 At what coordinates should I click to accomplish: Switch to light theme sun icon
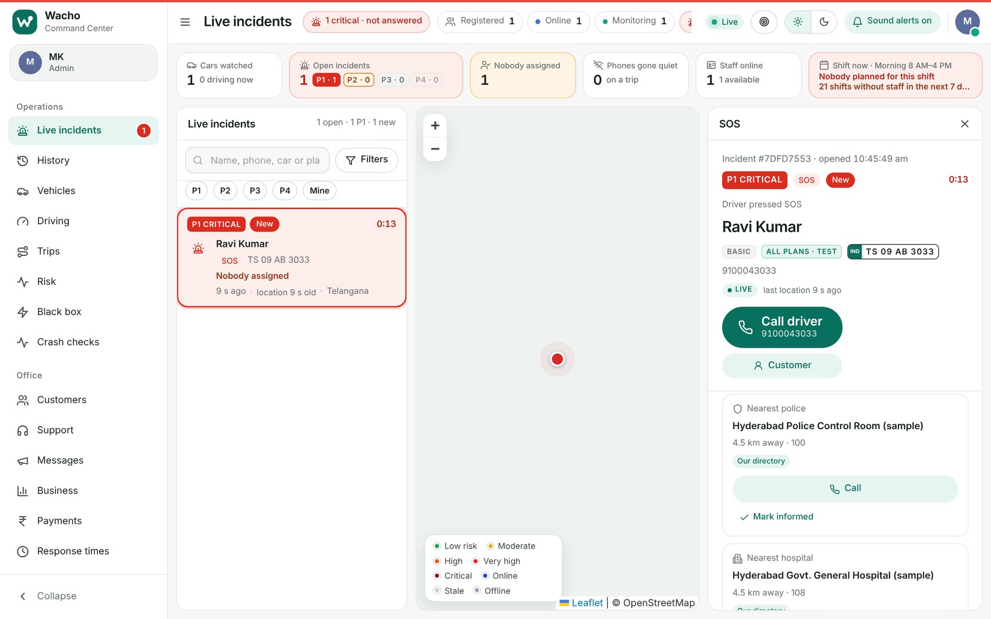click(798, 22)
